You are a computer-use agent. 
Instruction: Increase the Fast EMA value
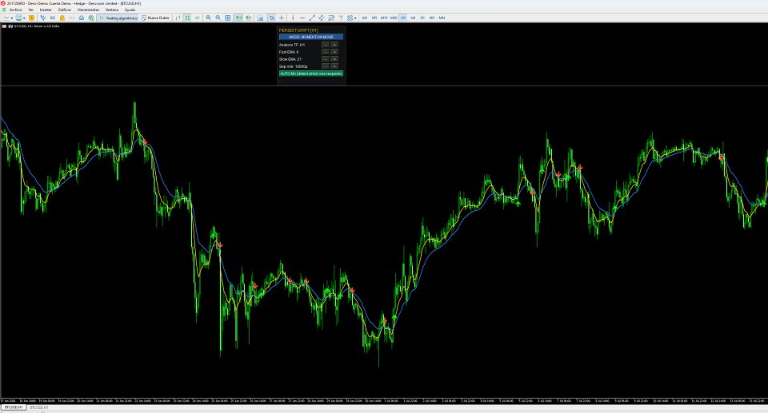pos(334,52)
